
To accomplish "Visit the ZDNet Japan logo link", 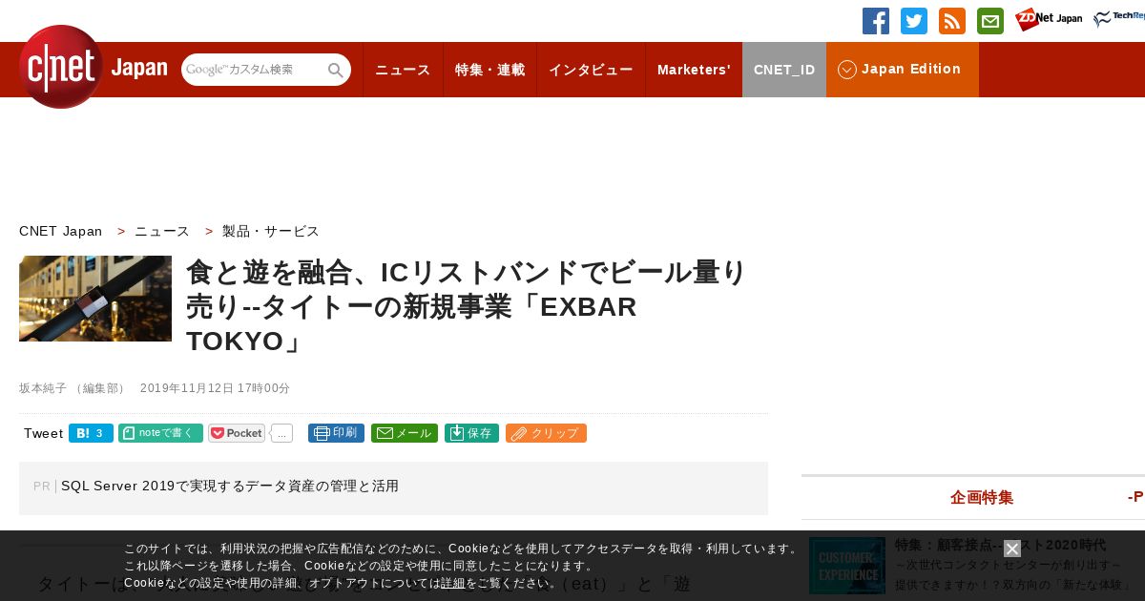I will coord(1049,19).
